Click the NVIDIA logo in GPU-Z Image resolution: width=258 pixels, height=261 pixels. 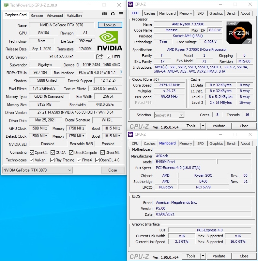tap(110, 41)
